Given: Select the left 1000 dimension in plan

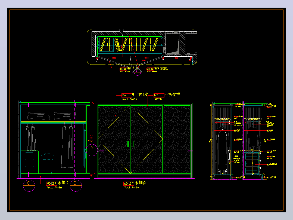Looking at the screenshot, I should click(x=114, y=58).
